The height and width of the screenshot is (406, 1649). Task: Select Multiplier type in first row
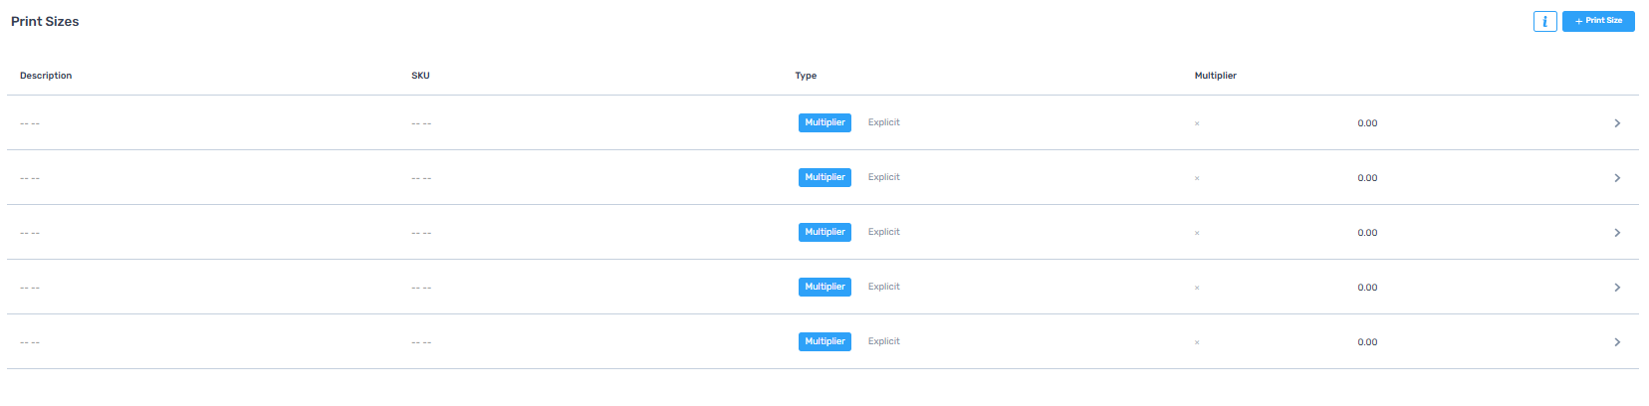(824, 122)
